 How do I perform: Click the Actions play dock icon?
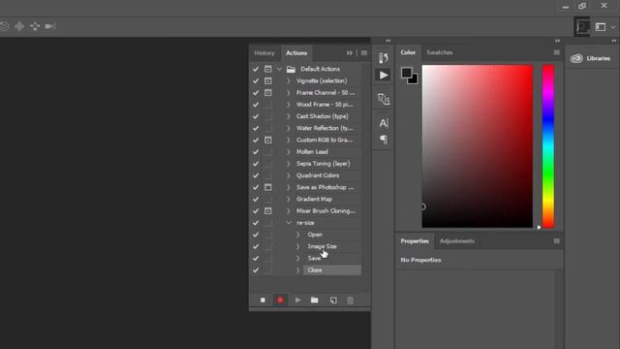(x=384, y=76)
